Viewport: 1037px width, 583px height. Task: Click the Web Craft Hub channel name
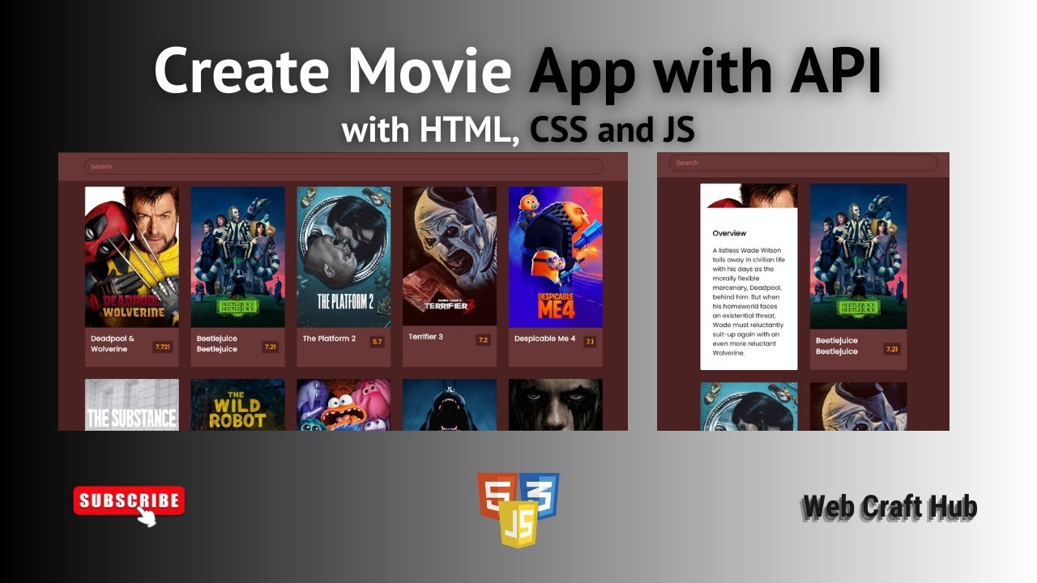889,508
